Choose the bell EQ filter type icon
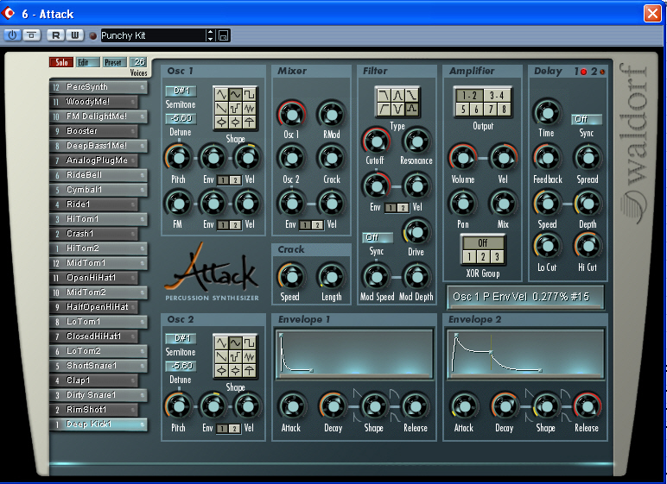 click(412, 110)
